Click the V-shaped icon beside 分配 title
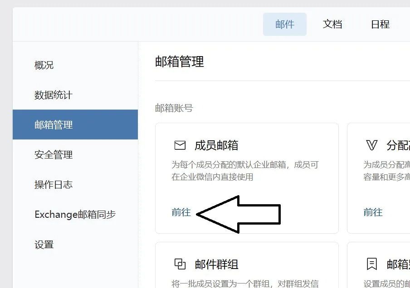This screenshot has height=288, width=410. coord(371,145)
